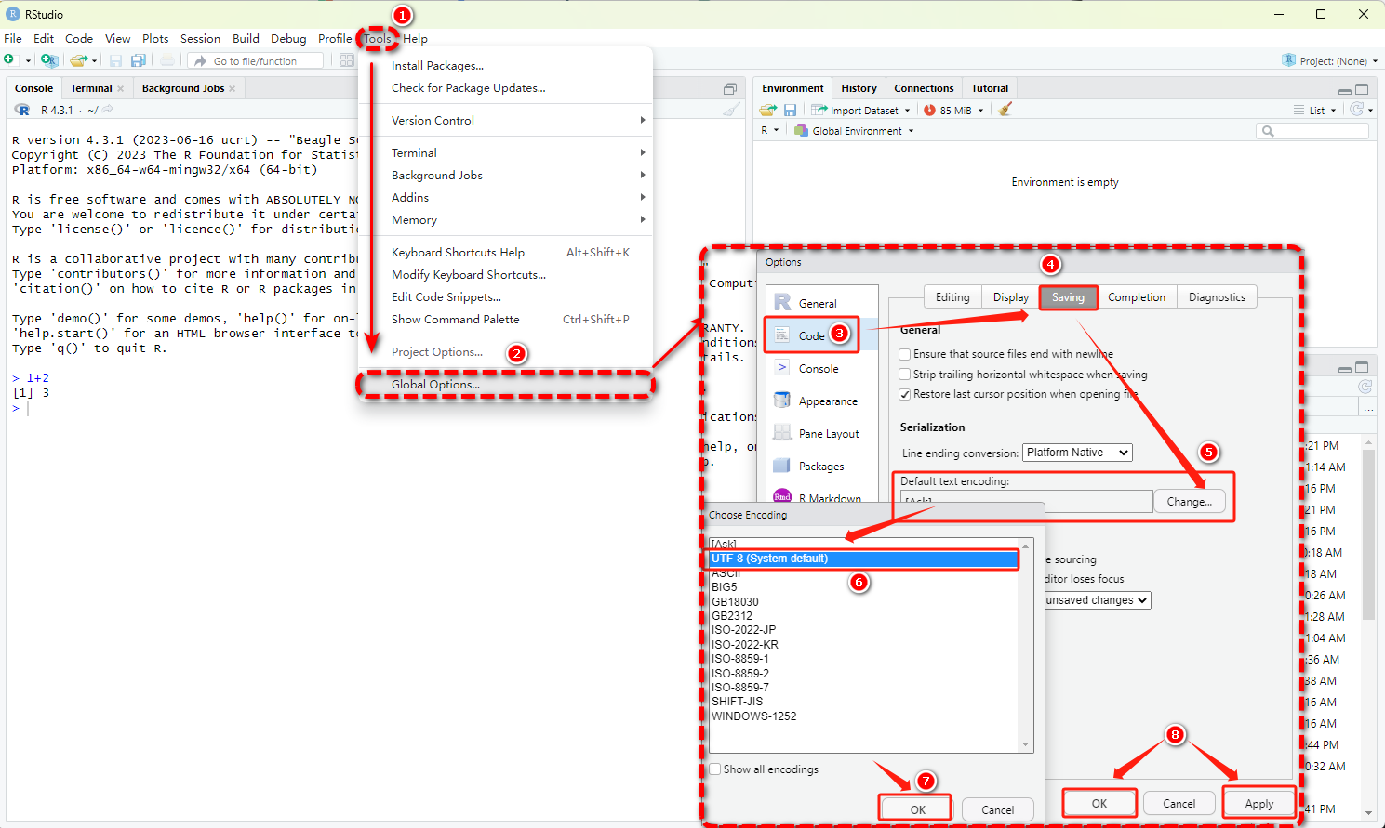Click the R logo in Console header
Screen dimensions: 1385x828
click(x=22, y=110)
